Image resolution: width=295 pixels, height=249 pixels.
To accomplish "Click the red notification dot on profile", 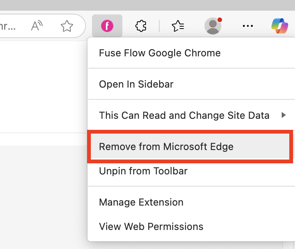I will click(x=219, y=20).
